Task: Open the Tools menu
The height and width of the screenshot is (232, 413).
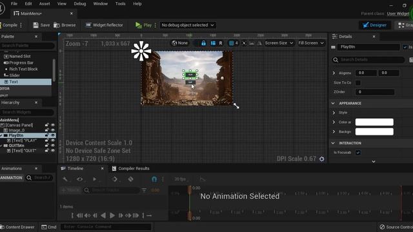Action: tap(121, 4)
